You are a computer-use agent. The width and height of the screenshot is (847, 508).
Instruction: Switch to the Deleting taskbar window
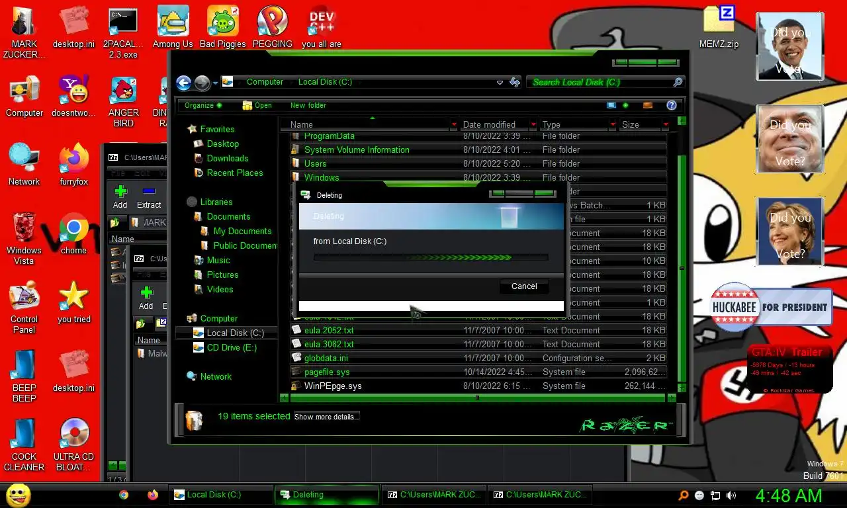pyautogui.click(x=327, y=495)
